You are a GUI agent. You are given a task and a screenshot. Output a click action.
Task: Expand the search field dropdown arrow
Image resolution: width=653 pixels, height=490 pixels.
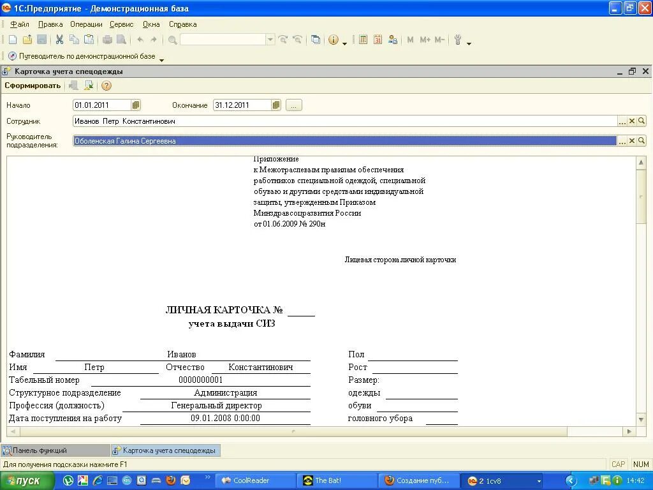pyautogui.click(x=270, y=40)
